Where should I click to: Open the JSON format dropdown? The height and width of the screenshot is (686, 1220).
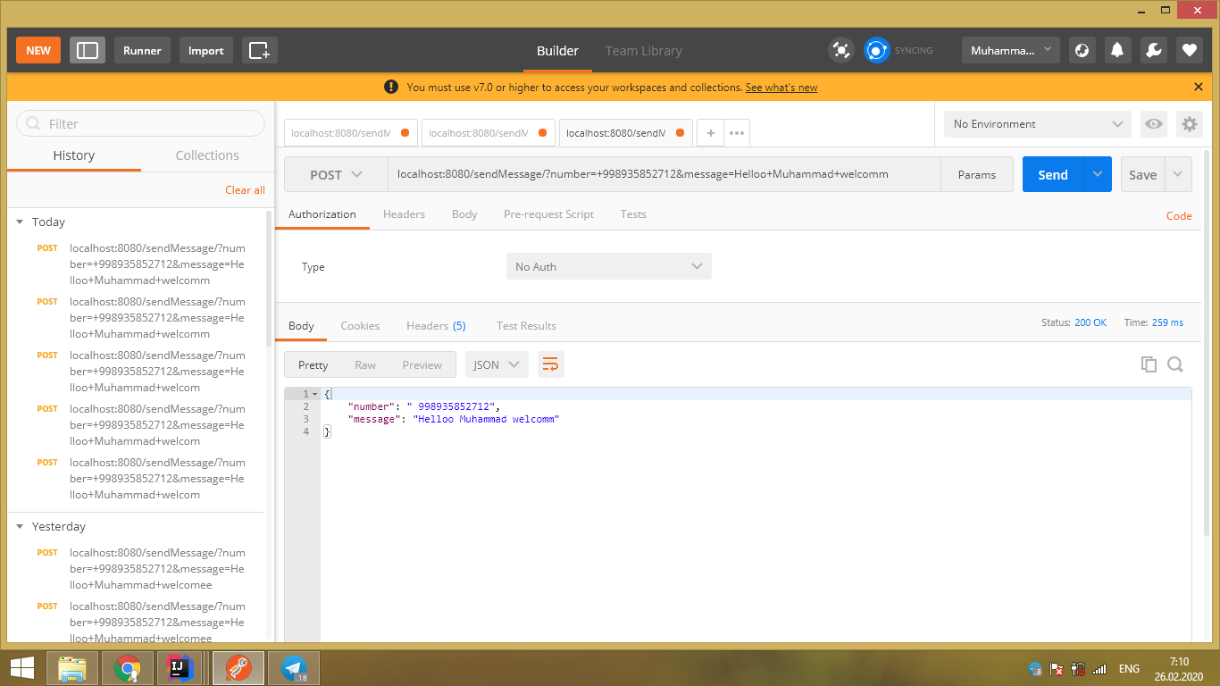pos(497,364)
